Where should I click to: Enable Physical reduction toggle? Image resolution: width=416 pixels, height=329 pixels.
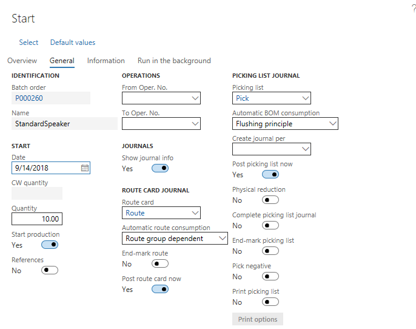pos(270,200)
